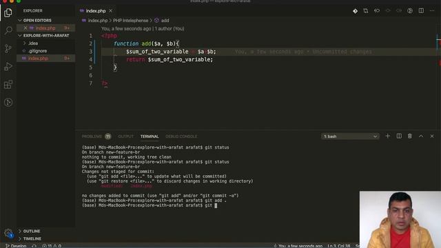Open the Source Control view
This screenshot has width=441, height=248.
click(x=8, y=48)
